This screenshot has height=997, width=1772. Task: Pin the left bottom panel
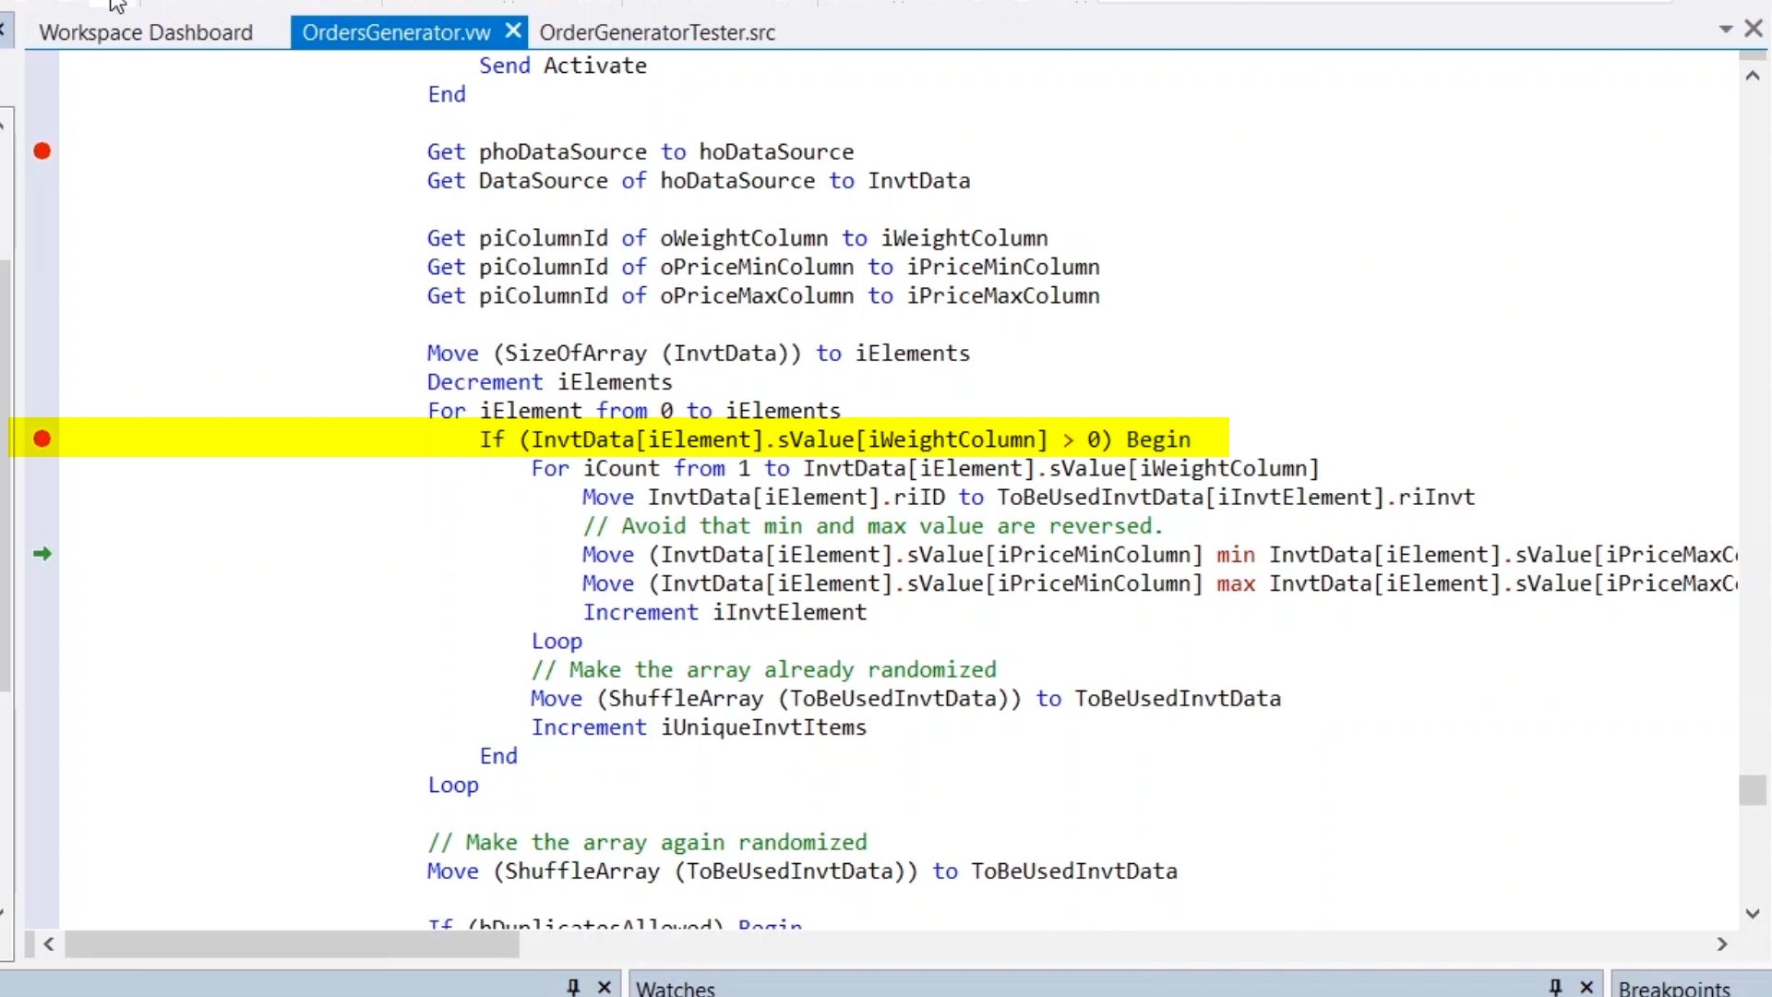tap(573, 987)
